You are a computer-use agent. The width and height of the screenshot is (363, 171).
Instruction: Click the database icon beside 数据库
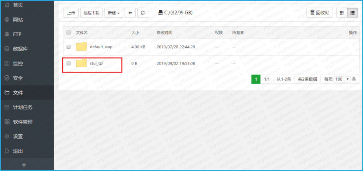point(7,49)
